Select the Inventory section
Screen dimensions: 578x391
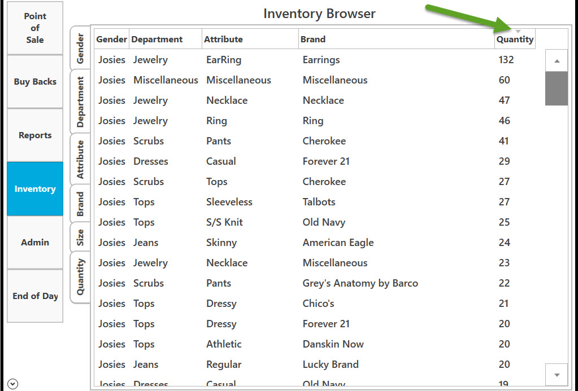coord(35,189)
